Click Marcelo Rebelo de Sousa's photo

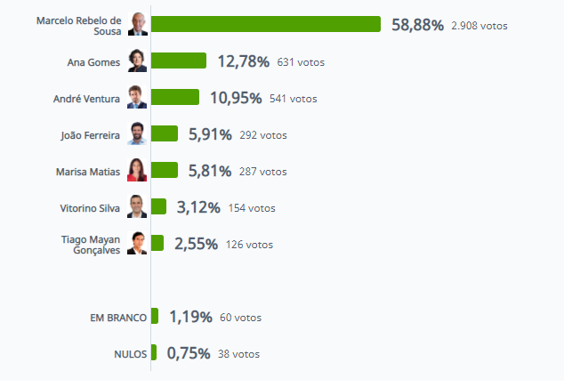pyautogui.click(x=137, y=24)
